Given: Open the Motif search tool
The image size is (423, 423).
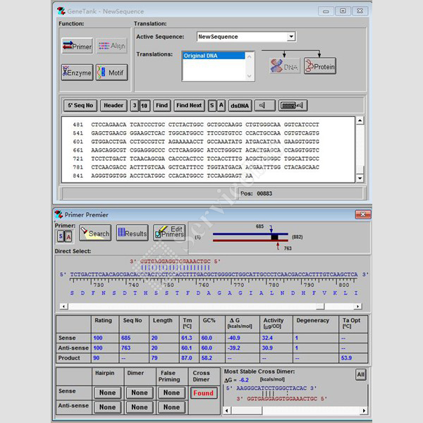Looking at the screenshot, I should (111, 72).
